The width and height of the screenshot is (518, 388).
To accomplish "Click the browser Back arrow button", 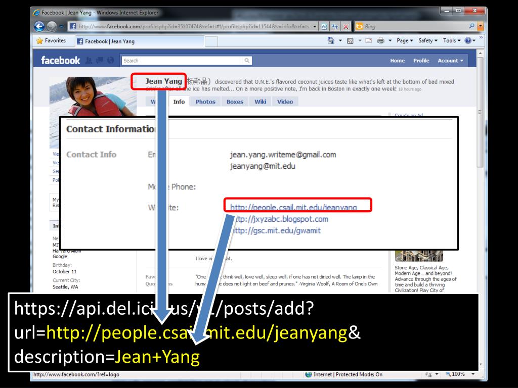I will click(x=39, y=26).
